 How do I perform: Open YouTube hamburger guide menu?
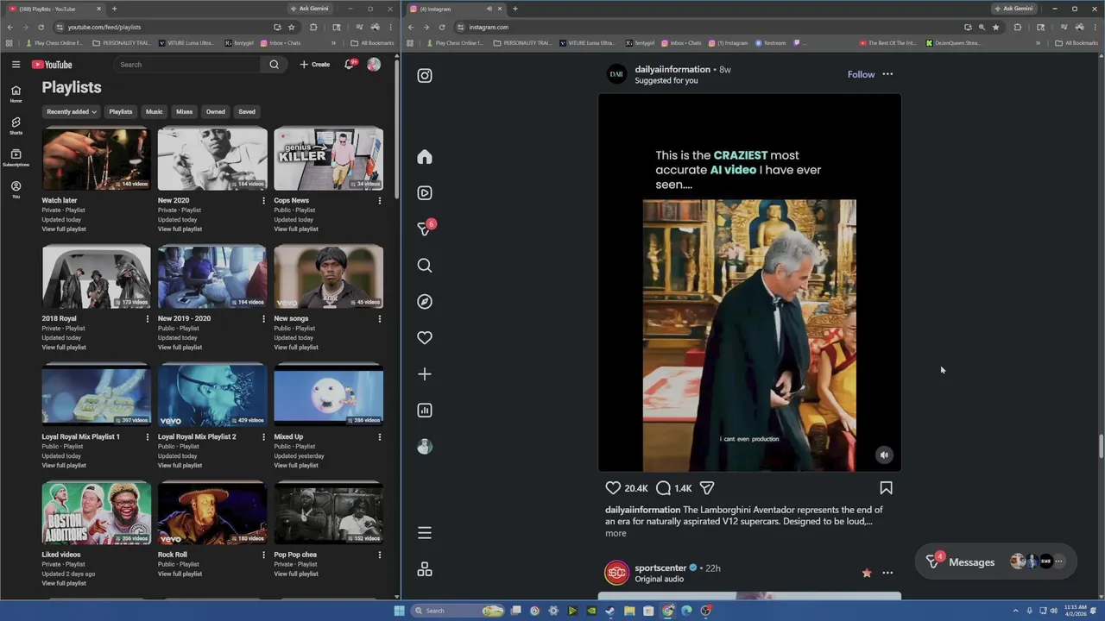[x=16, y=65]
